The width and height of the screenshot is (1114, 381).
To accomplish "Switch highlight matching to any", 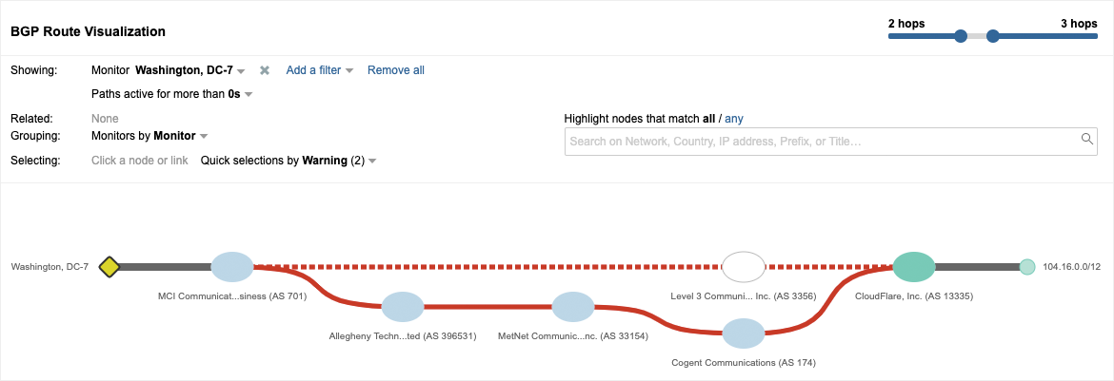I will (734, 119).
